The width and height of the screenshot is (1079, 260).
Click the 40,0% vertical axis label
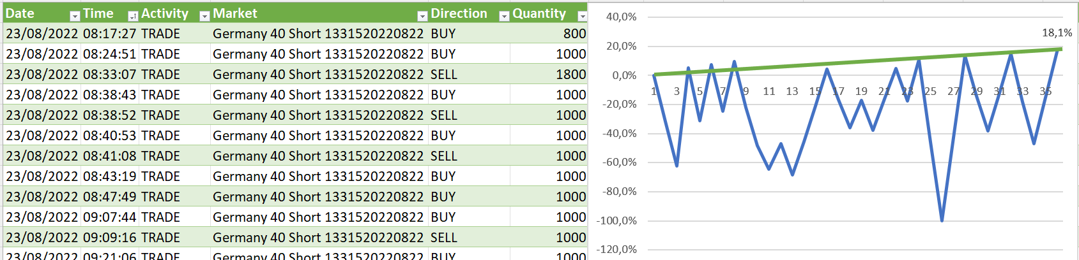pyautogui.click(x=621, y=17)
